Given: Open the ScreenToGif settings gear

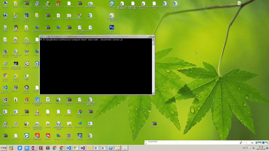Looking at the screenshot, I should (241, 143).
